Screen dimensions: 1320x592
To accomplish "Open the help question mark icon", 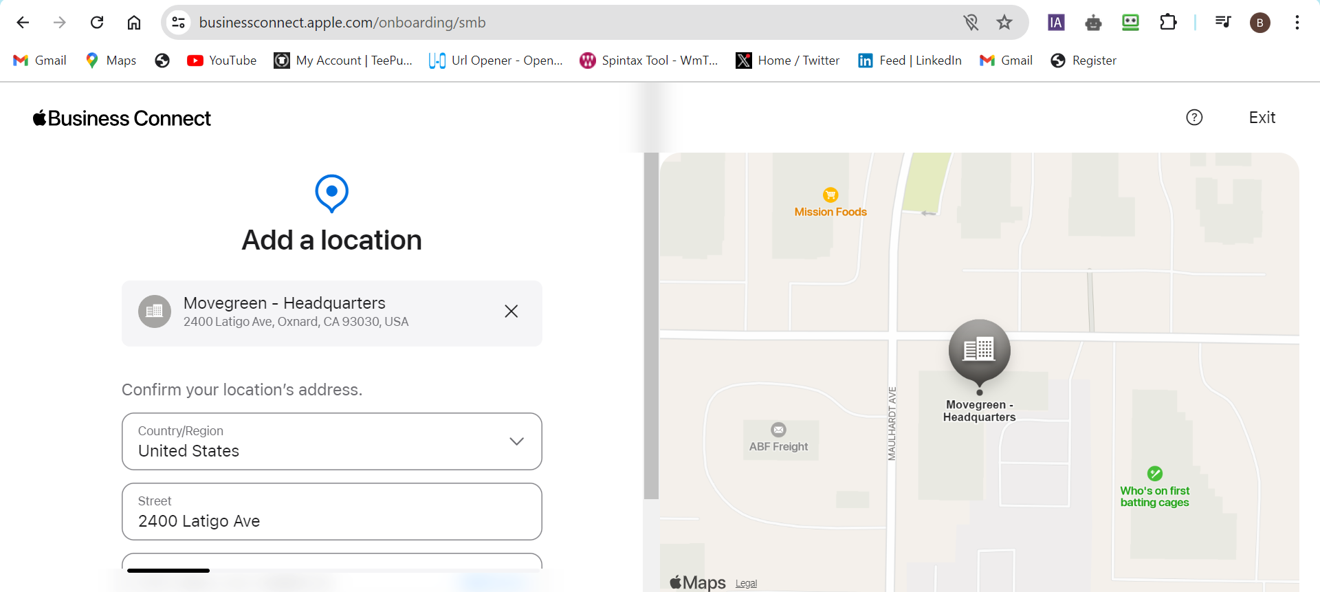I will point(1194,118).
